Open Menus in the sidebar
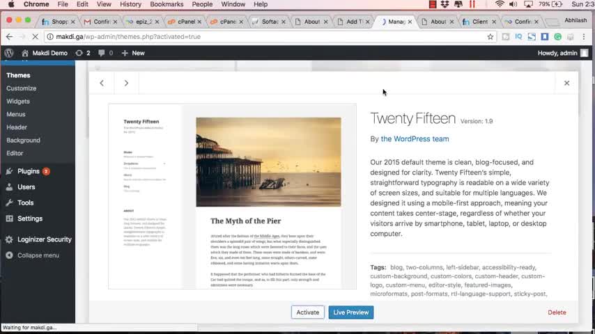Viewport: 595px width, 334px height. 15,114
